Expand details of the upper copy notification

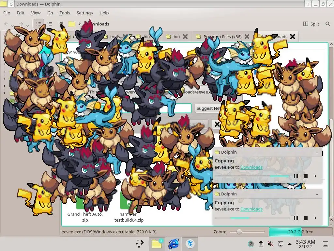click(315, 176)
